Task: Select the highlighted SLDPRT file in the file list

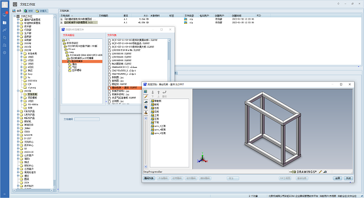Action: tap(124, 88)
